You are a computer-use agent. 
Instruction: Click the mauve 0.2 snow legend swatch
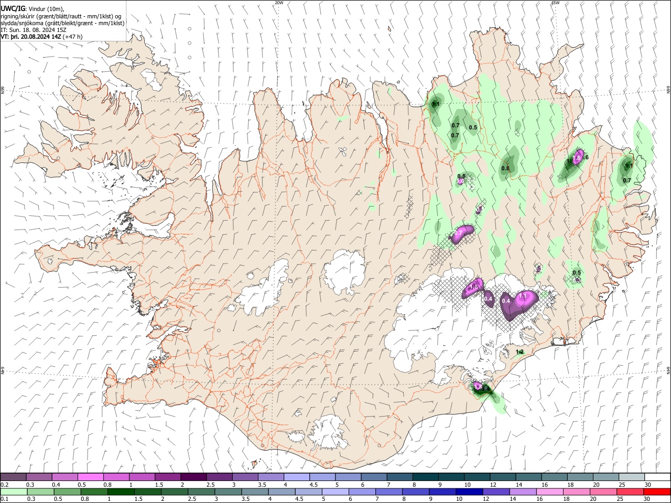13,477
